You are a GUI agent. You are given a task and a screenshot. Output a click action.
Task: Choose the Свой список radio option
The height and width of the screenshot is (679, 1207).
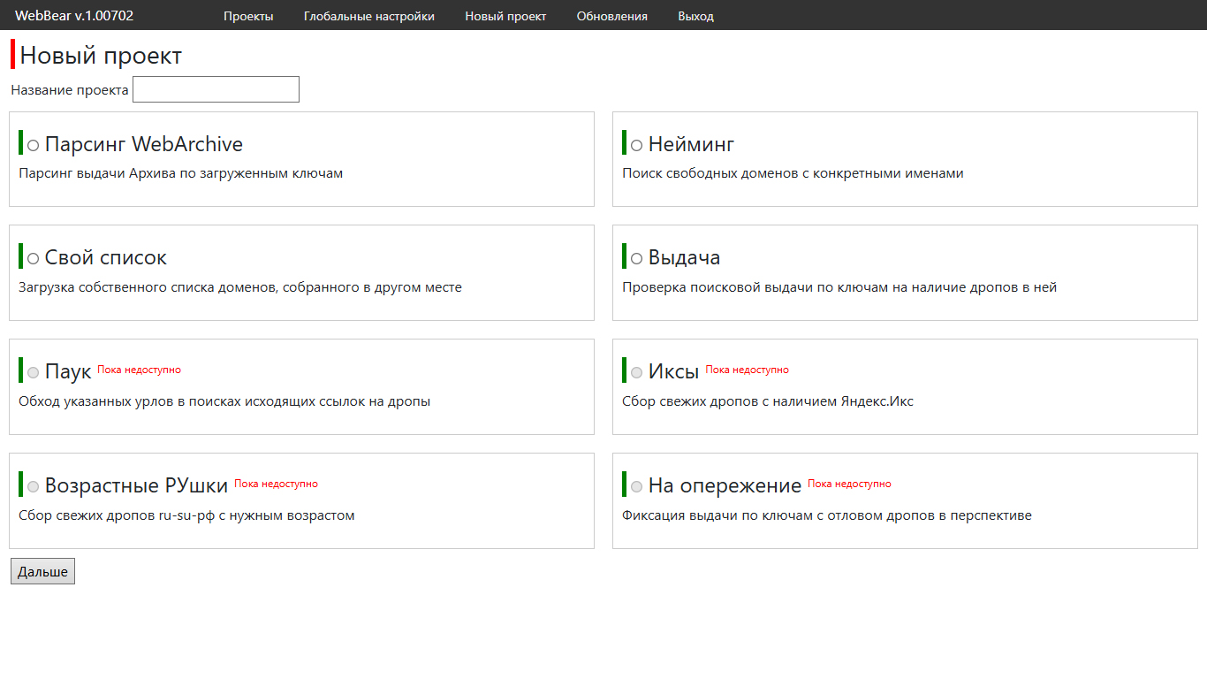34,259
